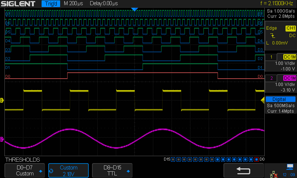
Task: Click the channel 2 ground level marker
Action: 2,139
